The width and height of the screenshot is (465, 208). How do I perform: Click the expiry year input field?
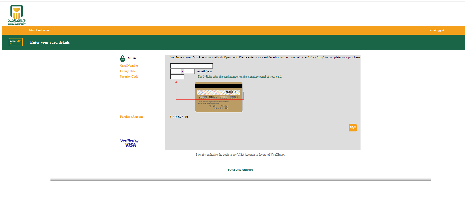[x=189, y=71]
